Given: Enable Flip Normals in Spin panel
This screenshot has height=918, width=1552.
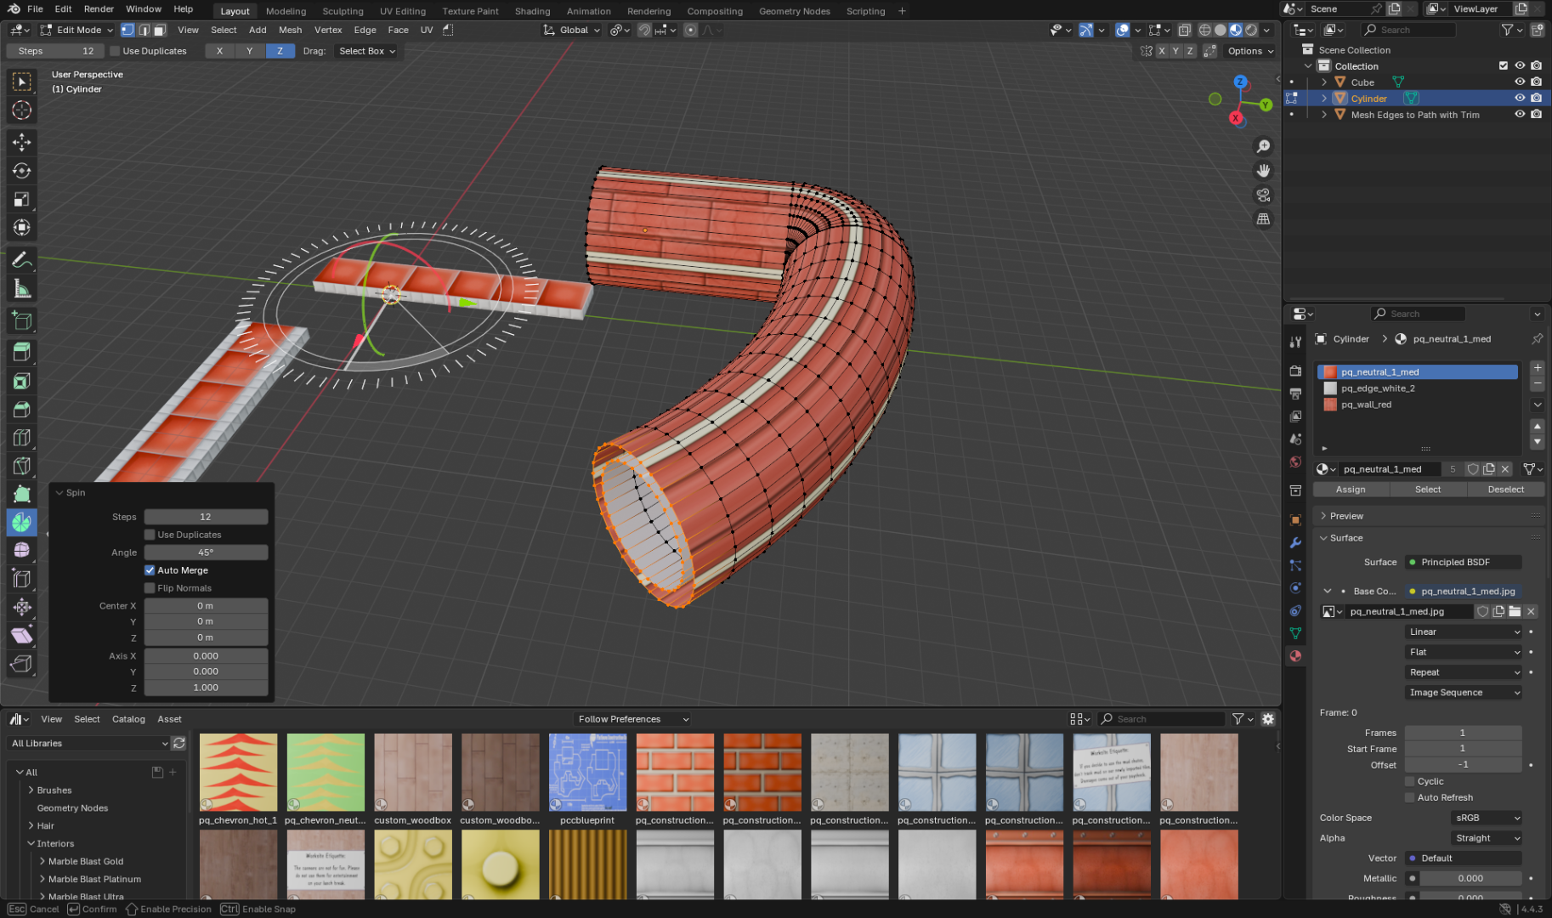Looking at the screenshot, I should (x=150, y=588).
